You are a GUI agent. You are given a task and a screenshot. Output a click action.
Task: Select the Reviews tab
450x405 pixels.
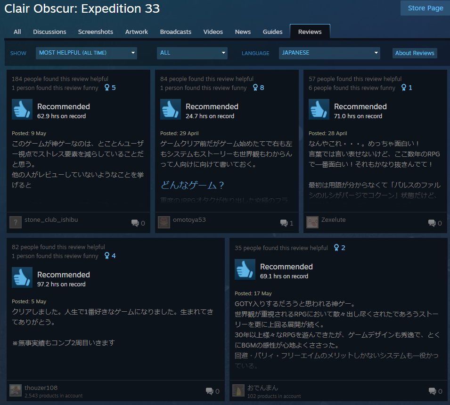(x=310, y=32)
